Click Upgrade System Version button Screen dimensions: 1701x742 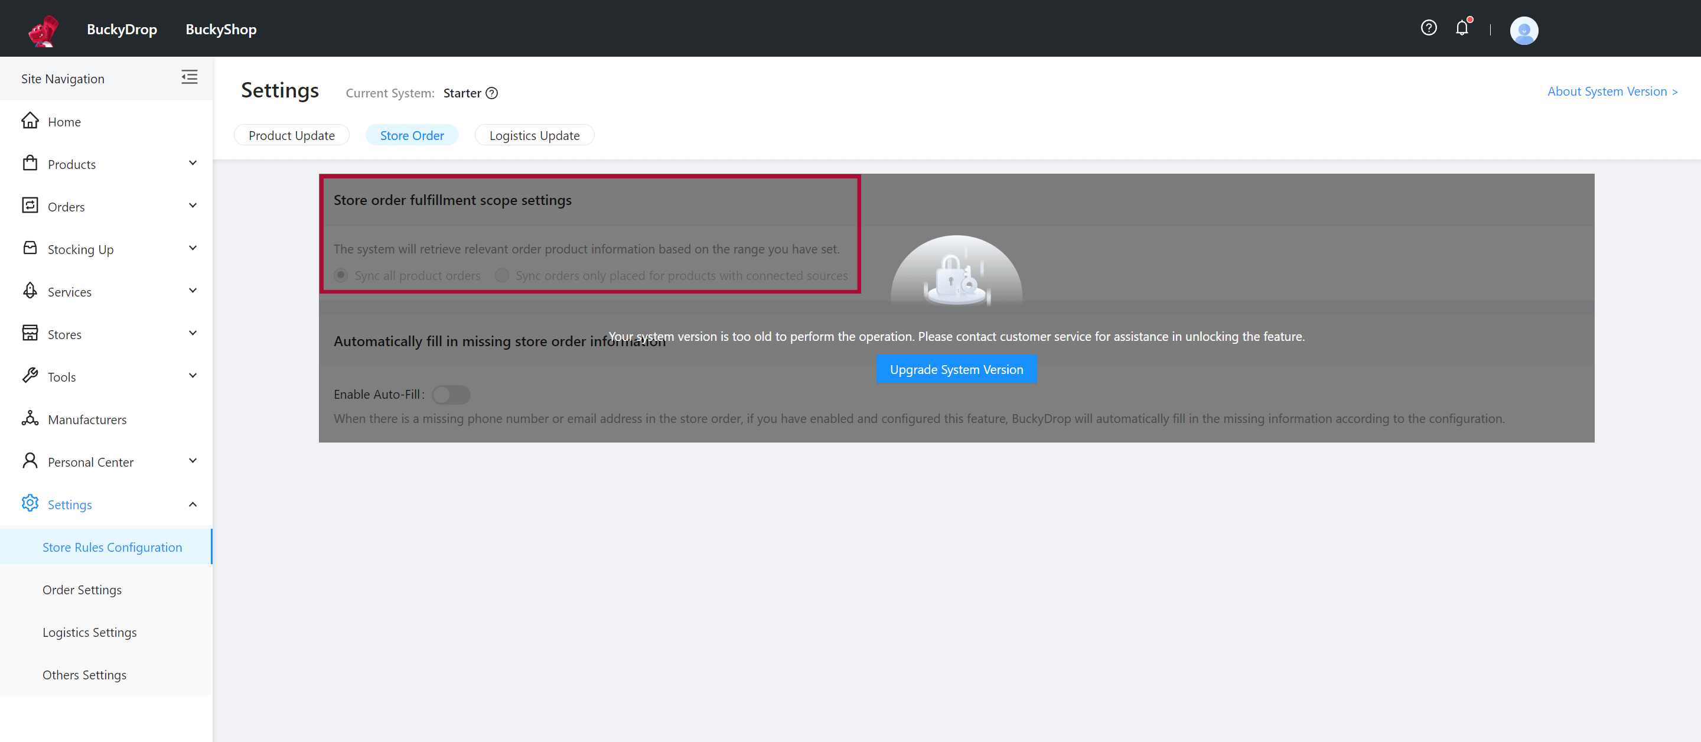[957, 369]
